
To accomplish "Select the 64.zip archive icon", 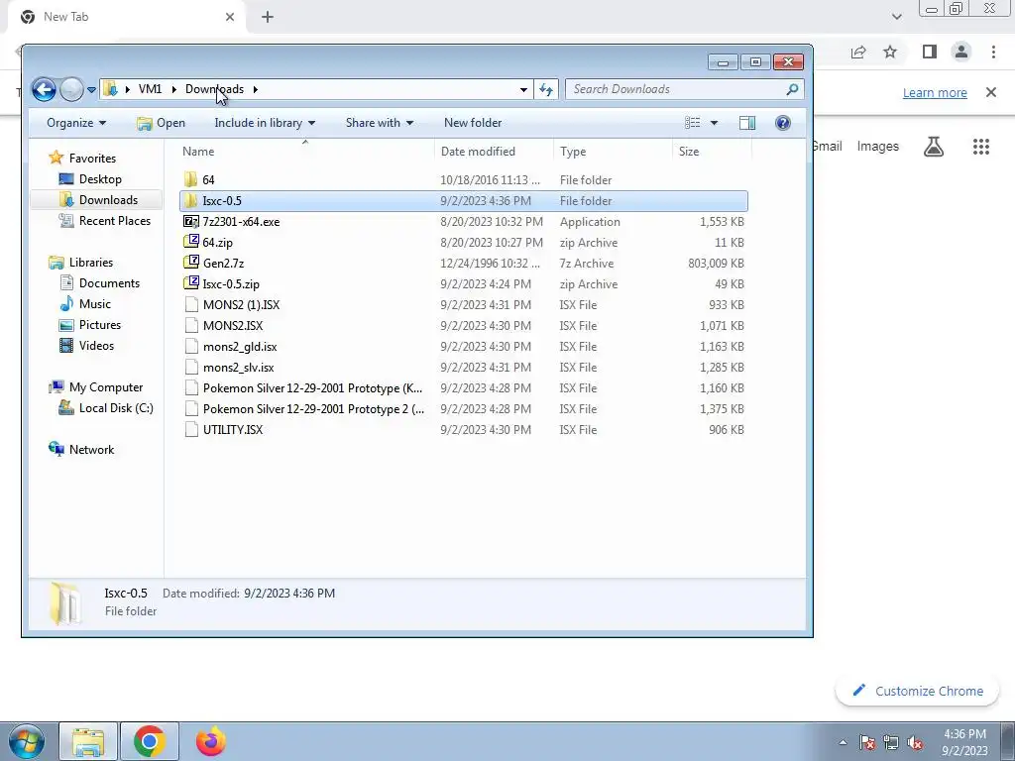I will click(191, 242).
